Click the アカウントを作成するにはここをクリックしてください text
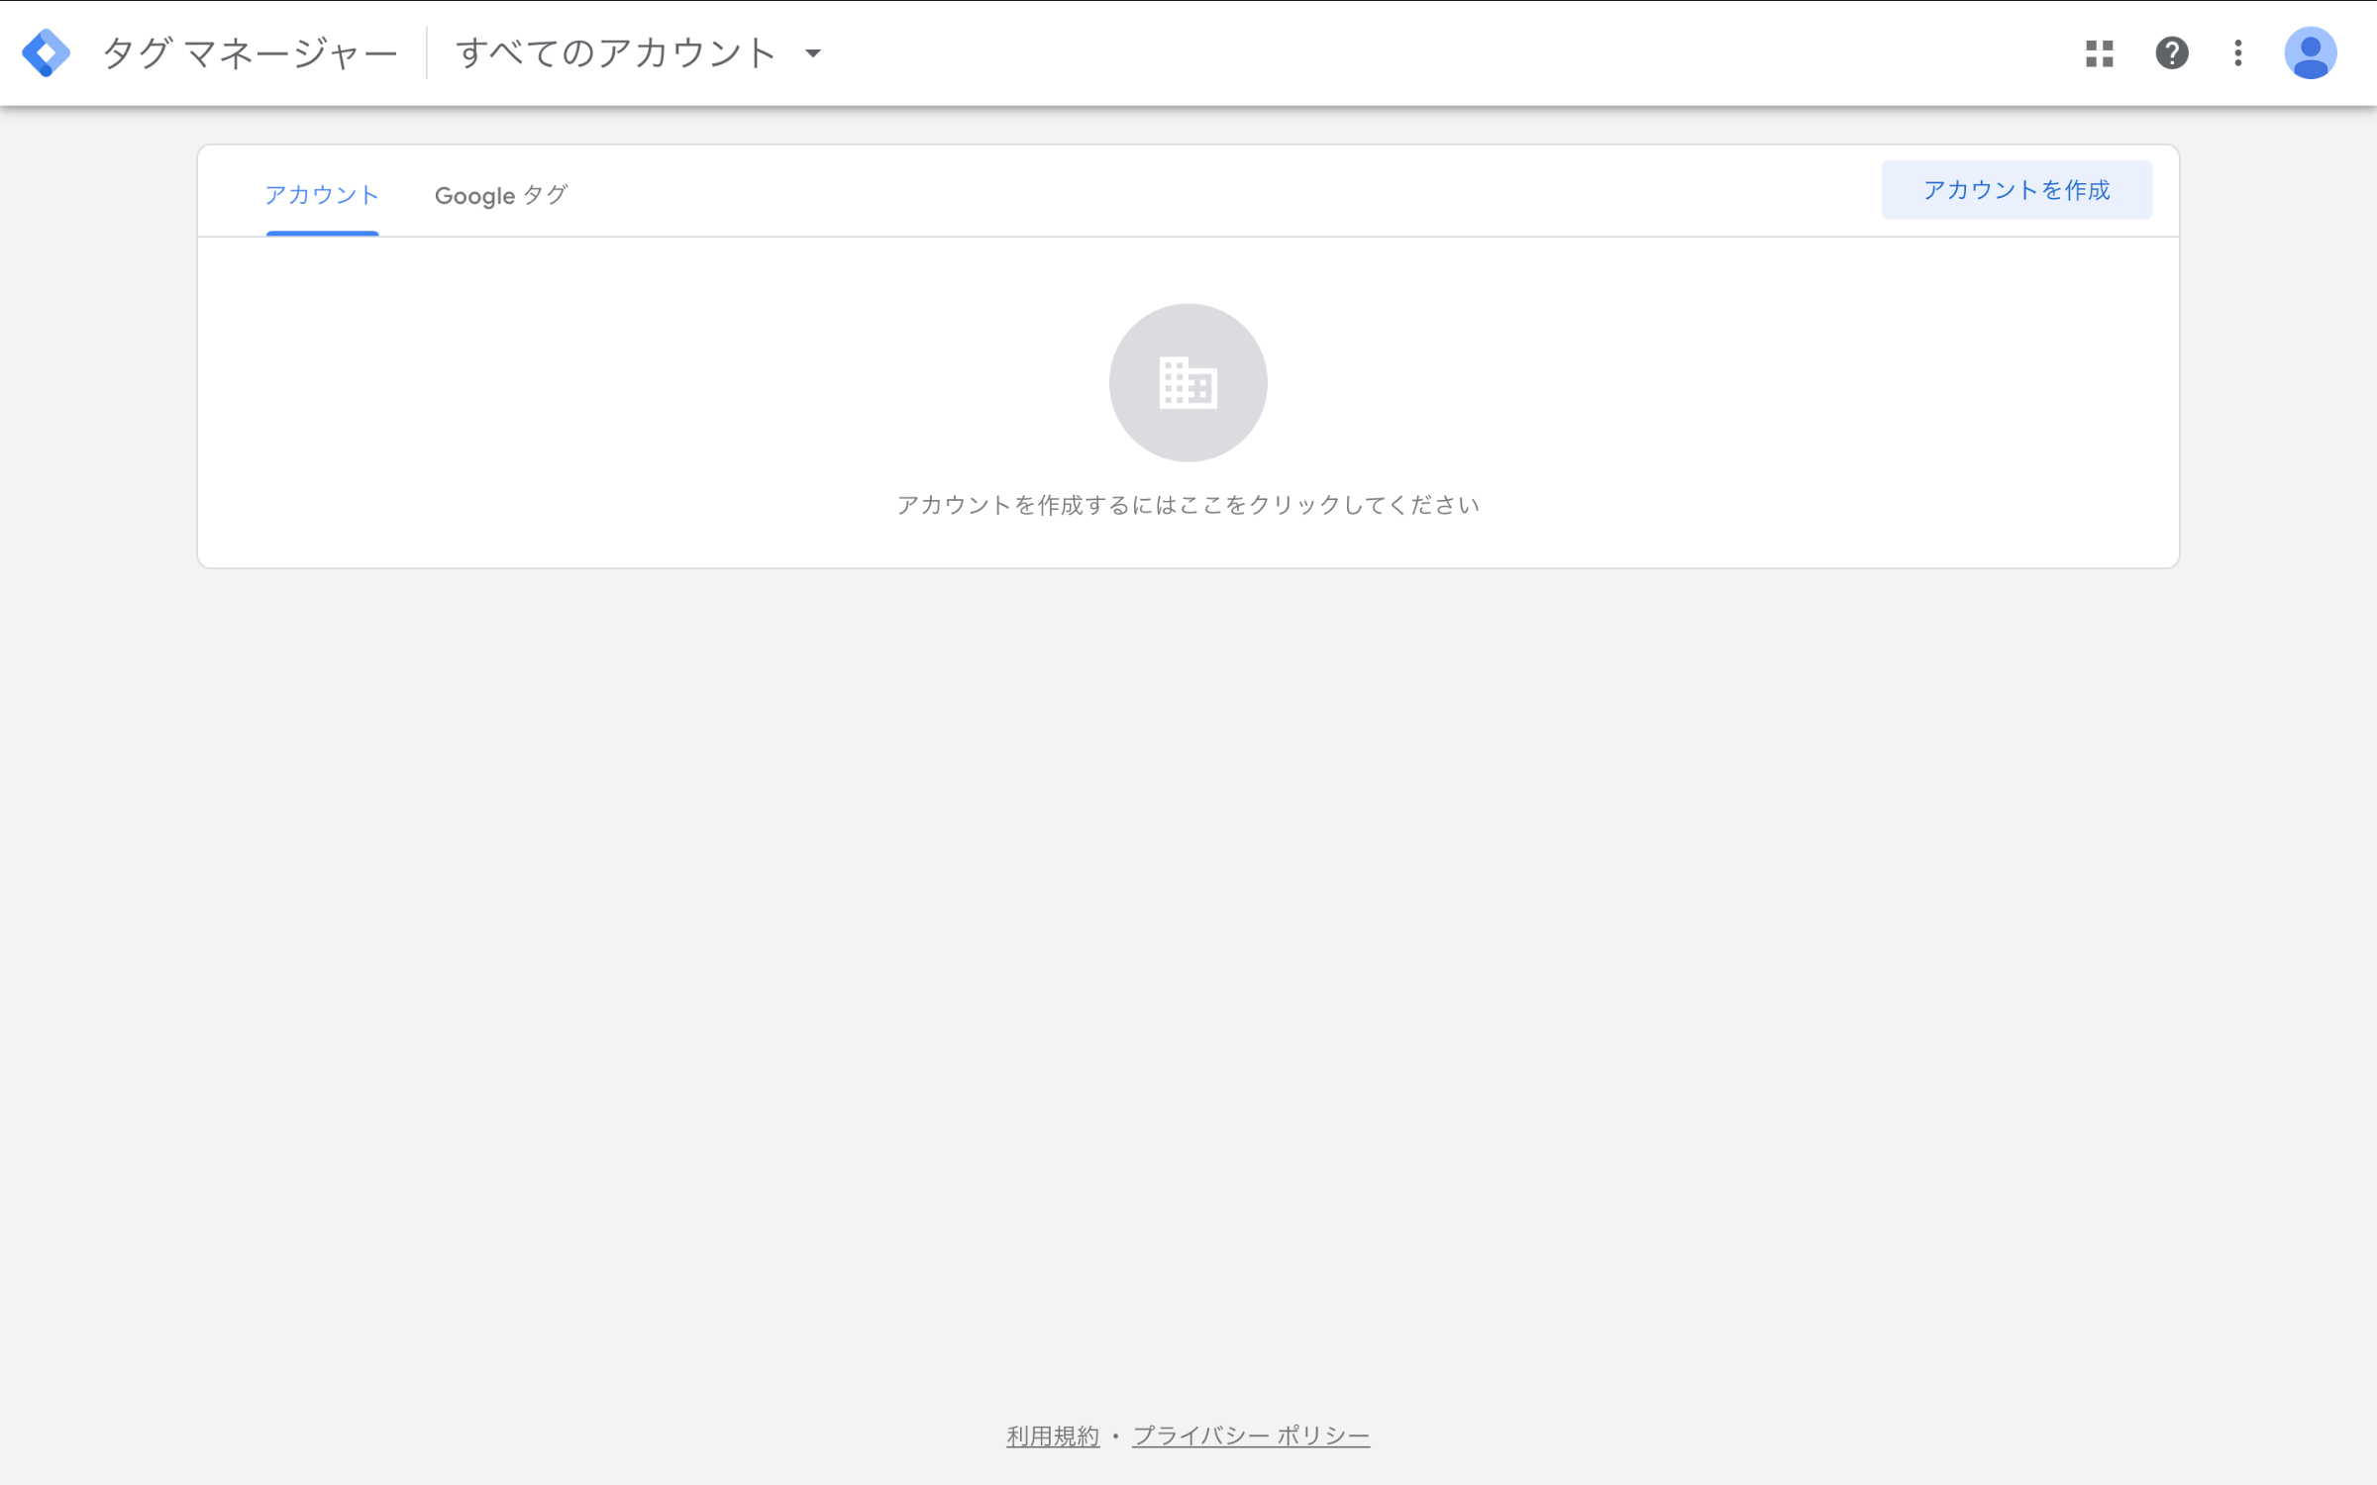The height and width of the screenshot is (1485, 2377). [1188, 505]
